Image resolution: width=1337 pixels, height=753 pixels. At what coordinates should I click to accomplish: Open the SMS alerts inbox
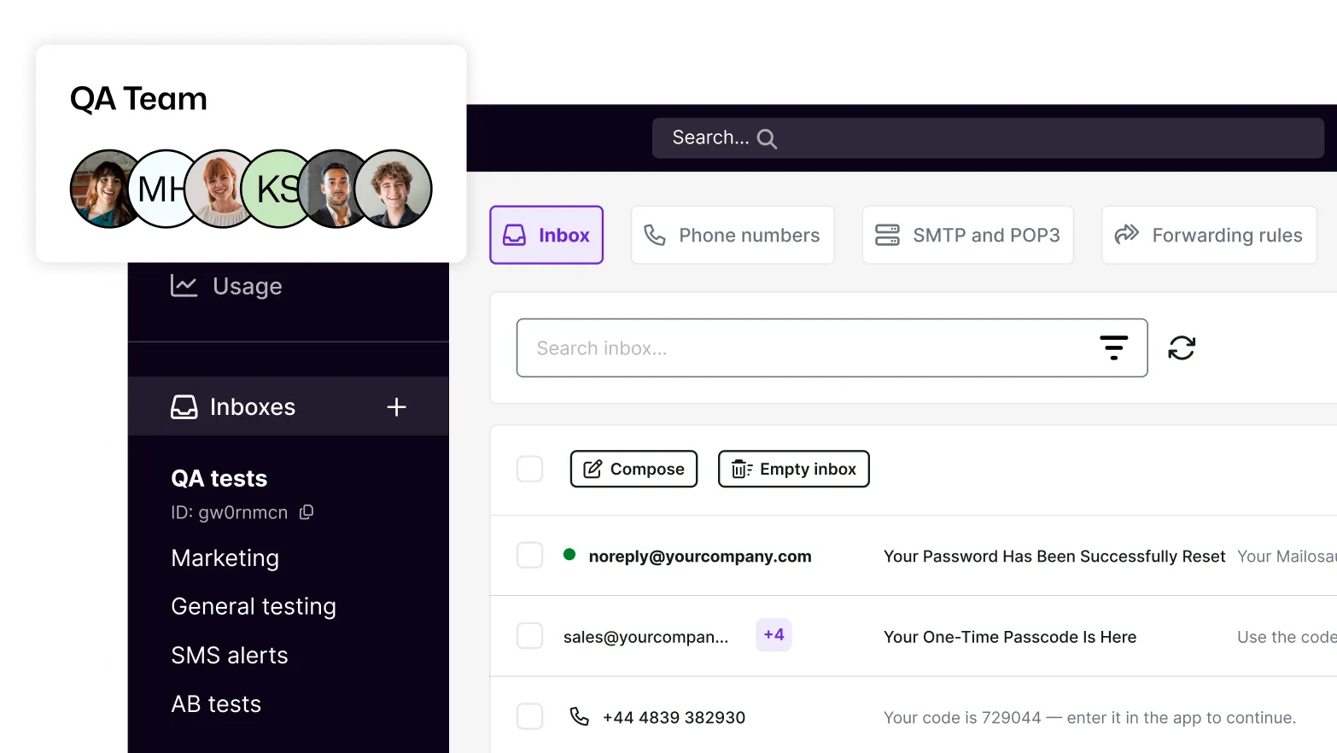(230, 655)
